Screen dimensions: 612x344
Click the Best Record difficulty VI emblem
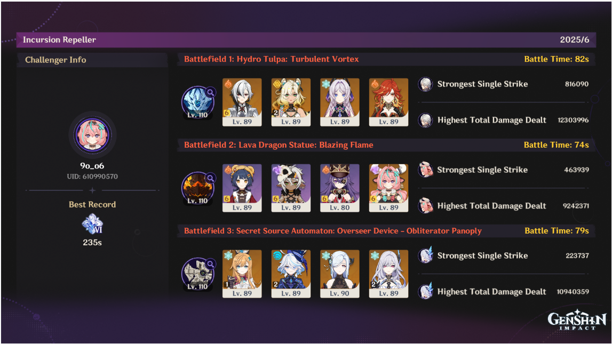(92, 224)
